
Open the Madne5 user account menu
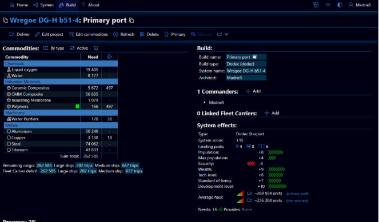[x=360, y=5]
